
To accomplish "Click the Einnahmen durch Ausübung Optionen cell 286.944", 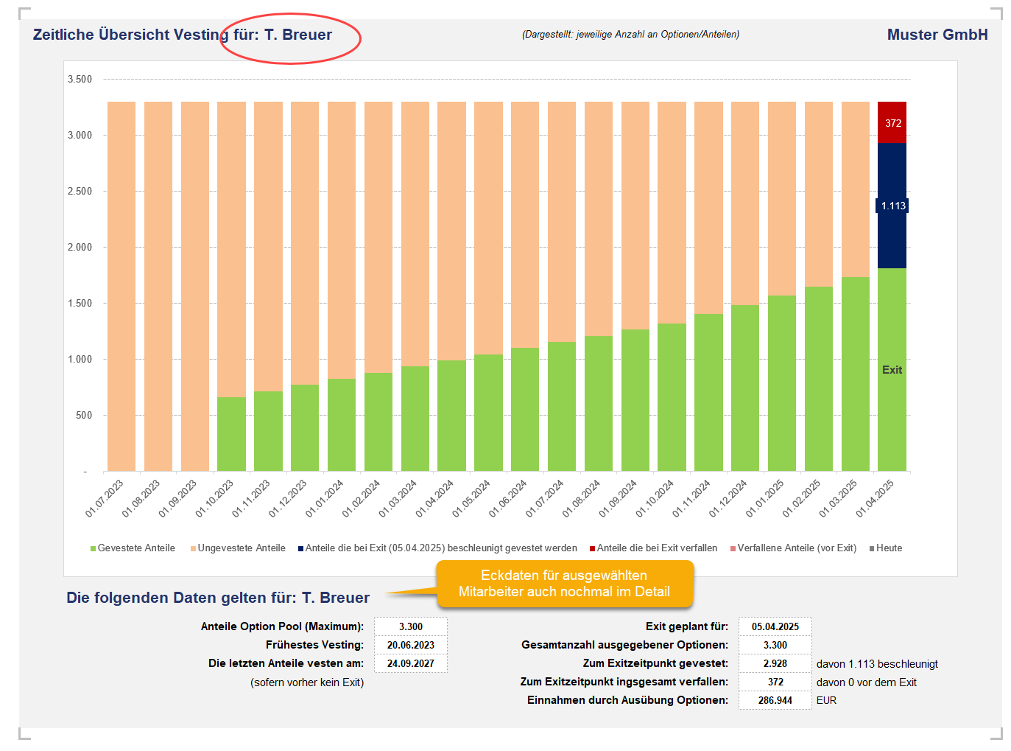I will 775,700.
